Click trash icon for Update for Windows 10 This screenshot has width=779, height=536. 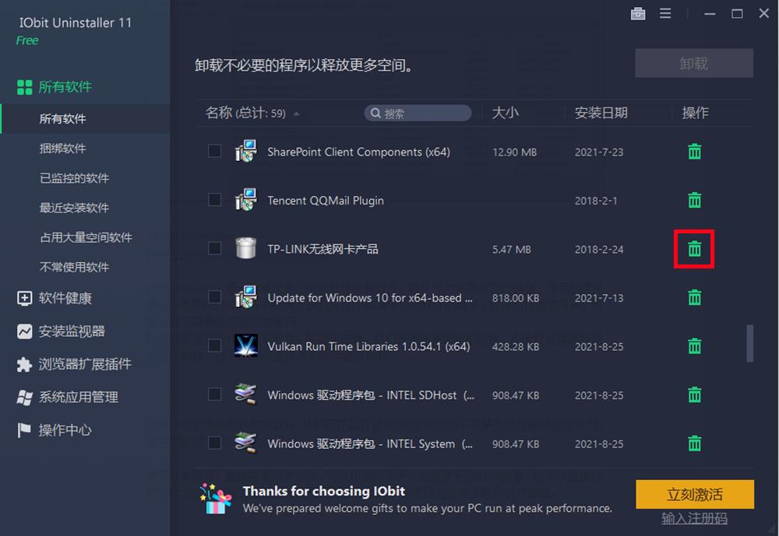point(695,297)
